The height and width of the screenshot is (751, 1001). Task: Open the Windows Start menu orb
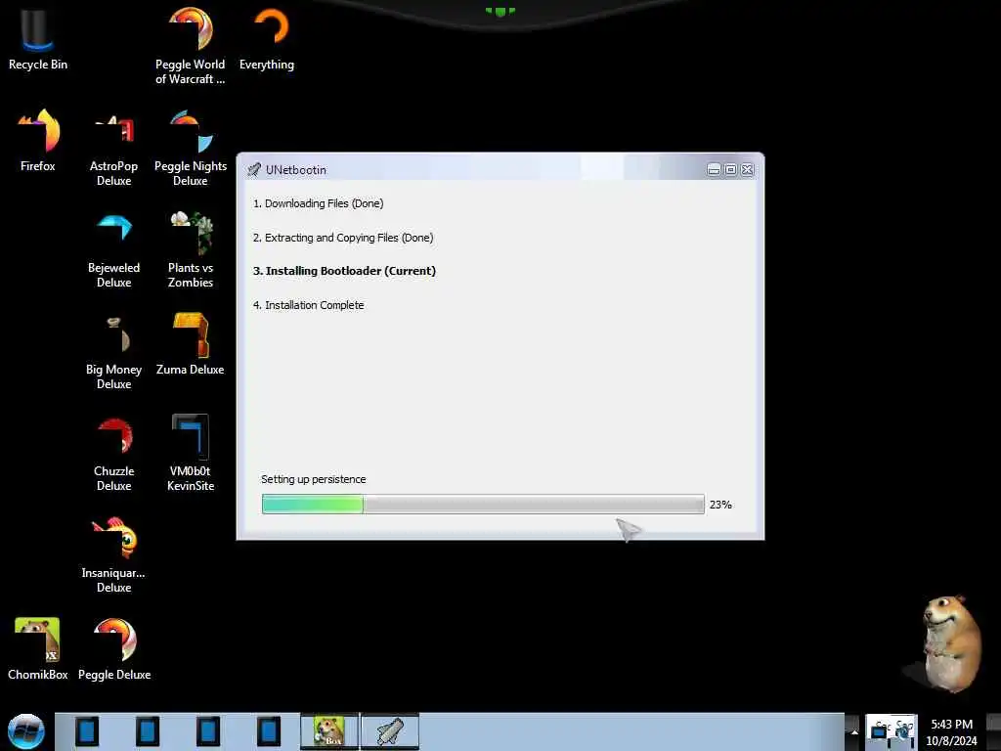tap(26, 731)
